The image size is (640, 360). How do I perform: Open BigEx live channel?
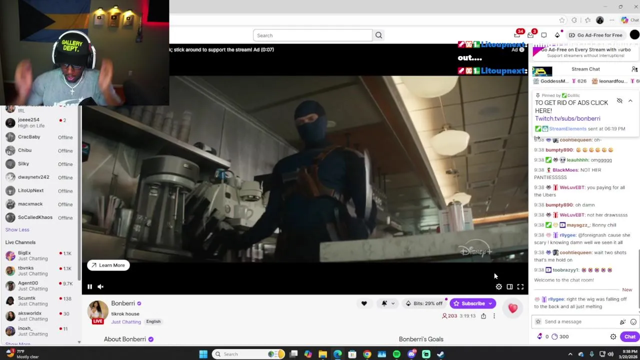[x=39, y=255]
